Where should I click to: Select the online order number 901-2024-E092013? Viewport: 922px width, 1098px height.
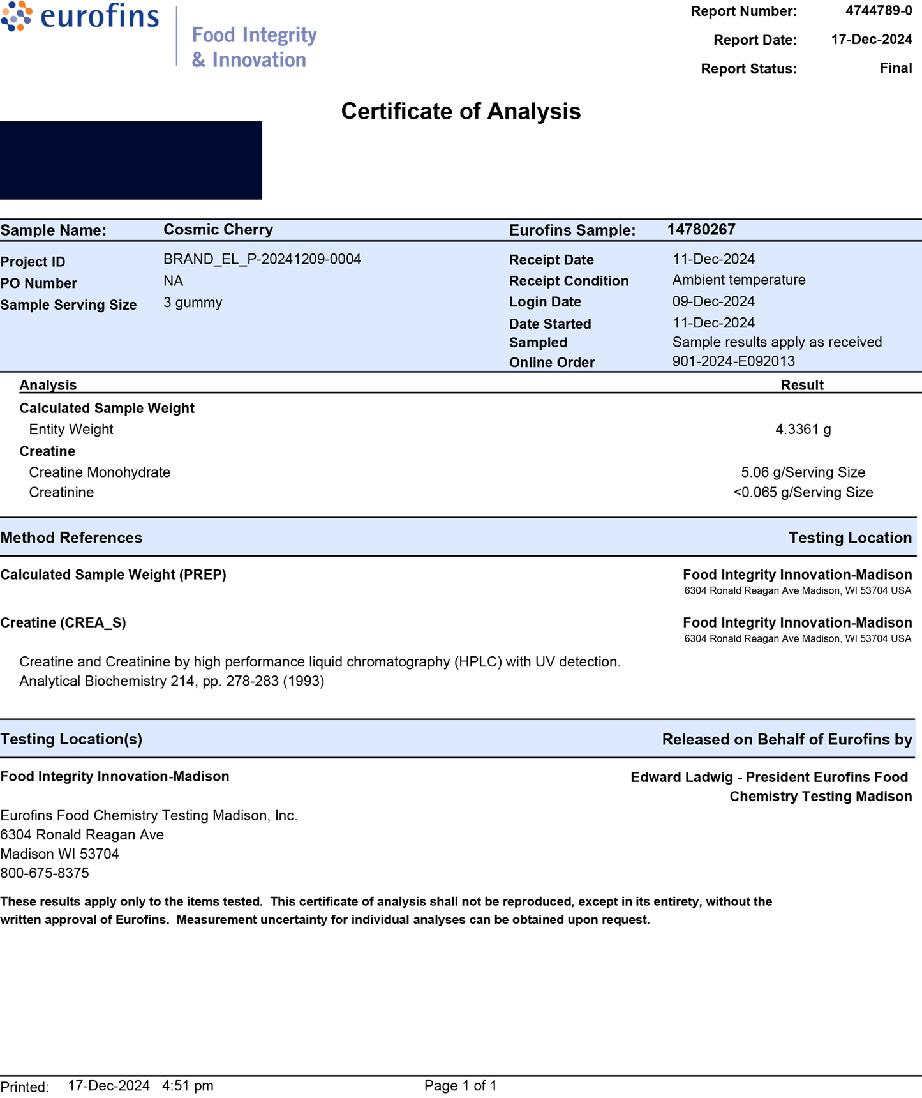point(733,361)
